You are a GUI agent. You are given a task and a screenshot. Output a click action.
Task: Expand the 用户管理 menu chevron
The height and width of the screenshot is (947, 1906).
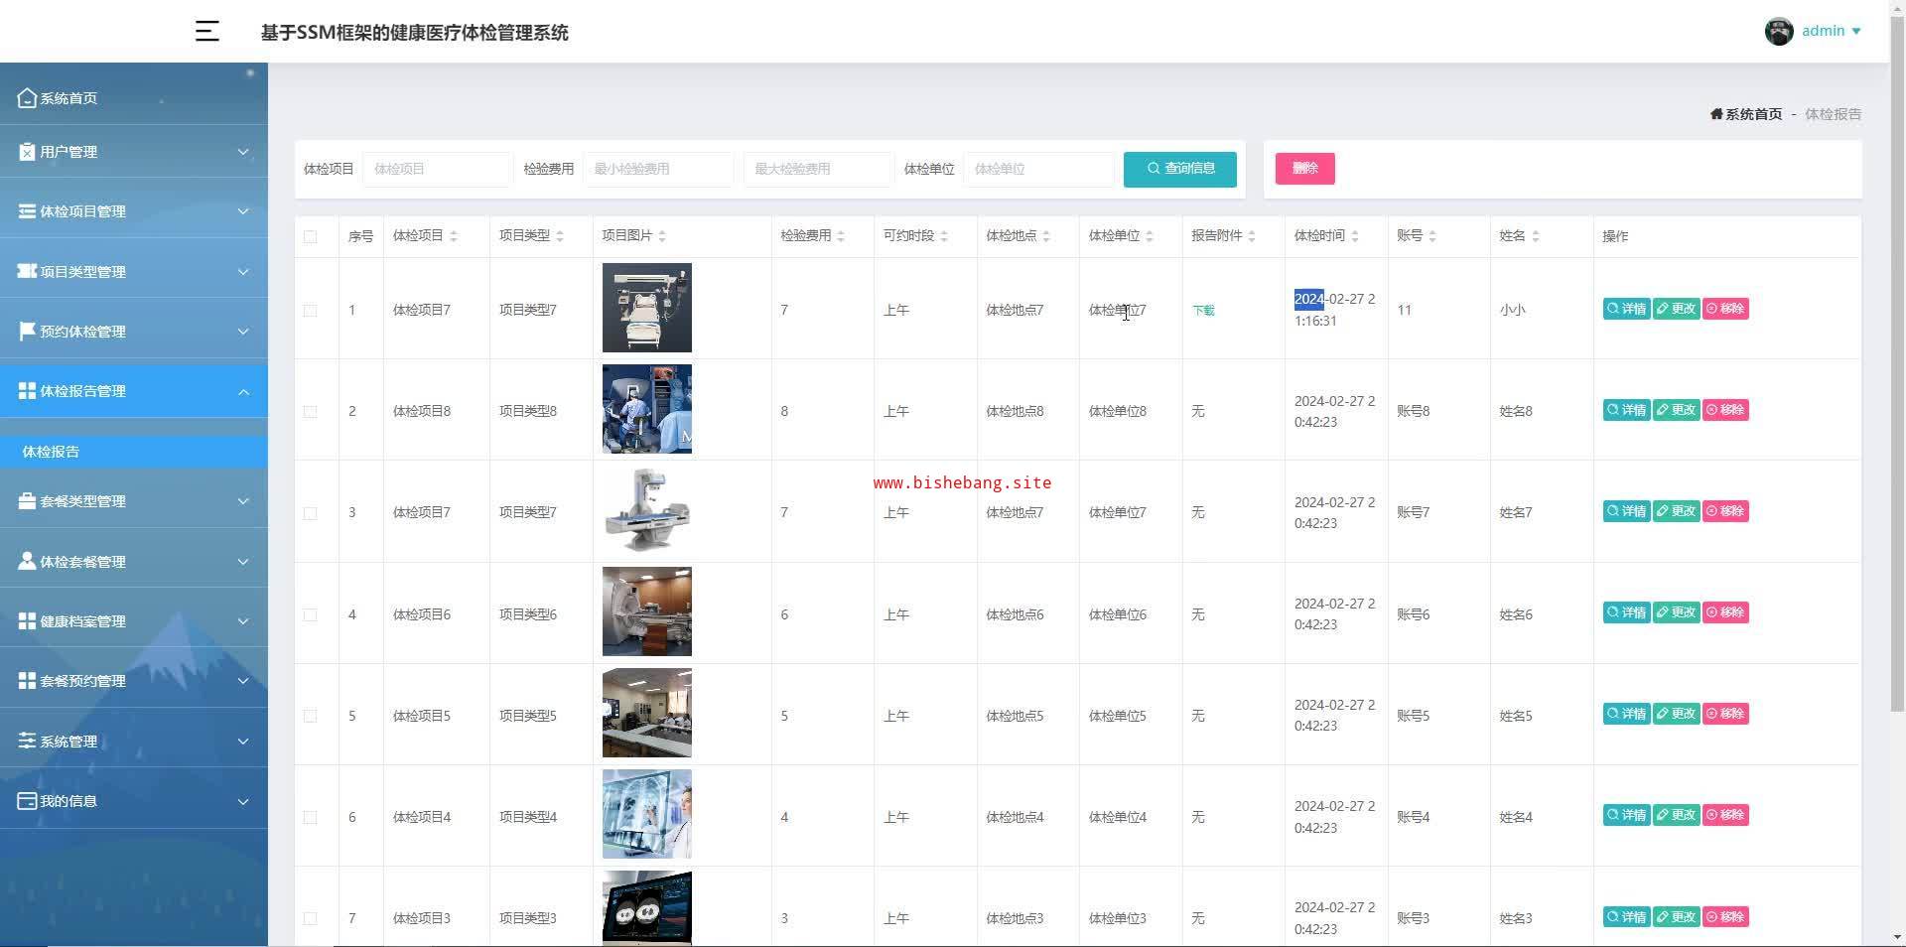tap(243, 152)
